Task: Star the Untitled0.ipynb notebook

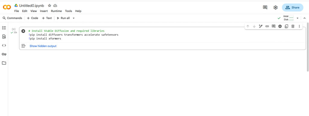Action: point(49,5)
